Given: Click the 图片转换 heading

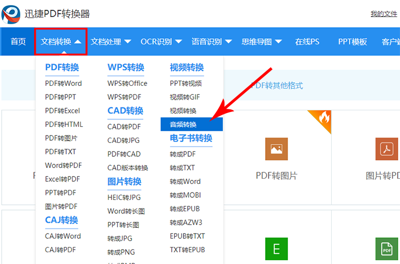Looking at the screenshot, I should pos(124,182).
